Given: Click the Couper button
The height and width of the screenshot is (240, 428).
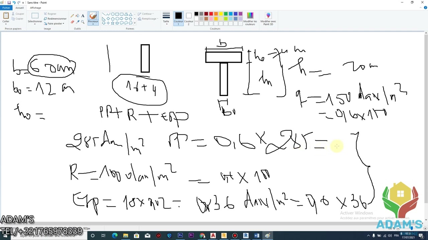Looking at the screenshot, I should tap(18, 14).
